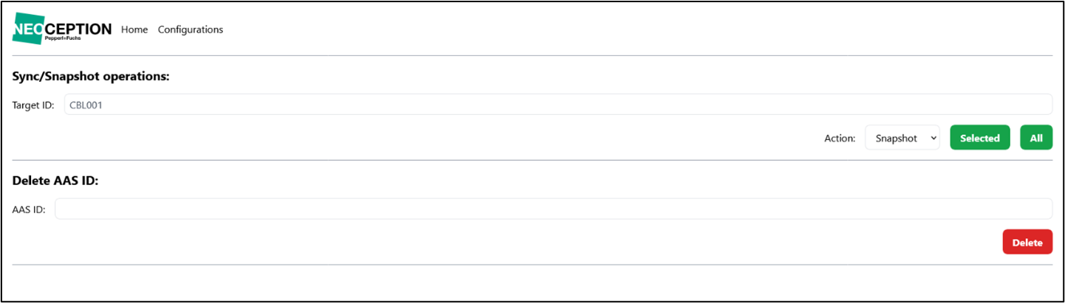Click the CEPTION wordmark in the header
The image size is (1065, 303).
tap(78, 28)
